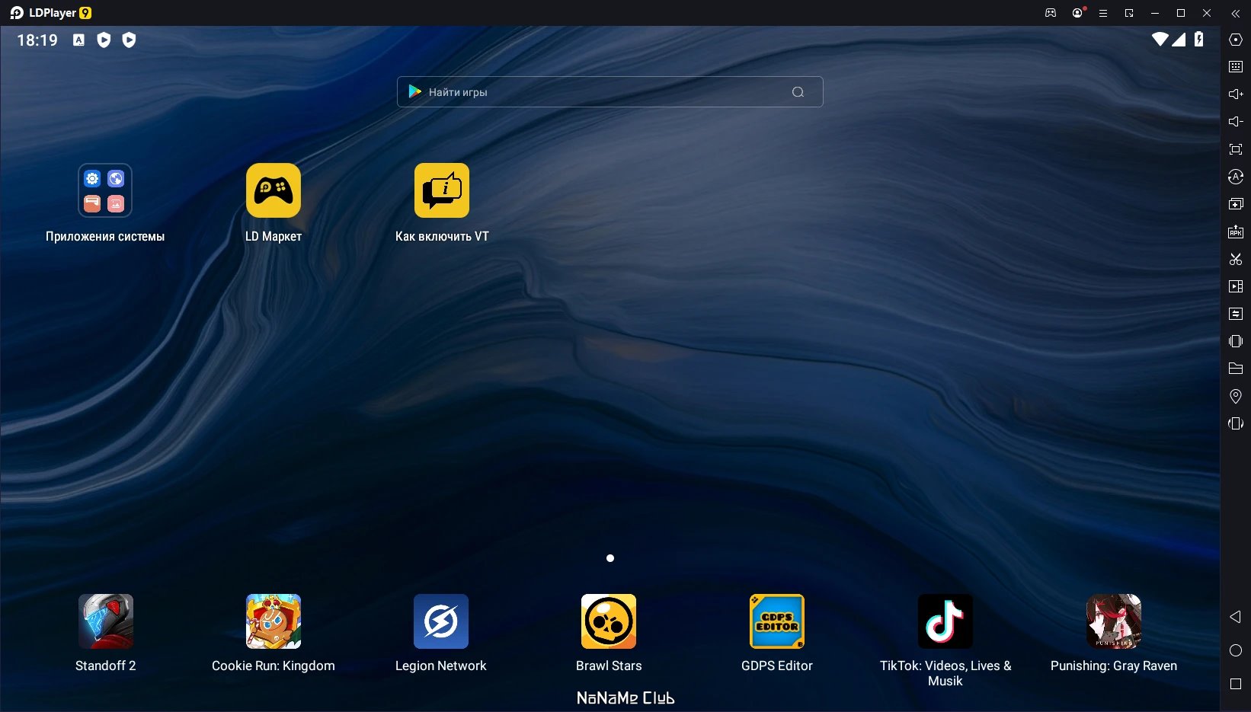Increase volume with the speaker plus icon
The height and width of the screenshot is (712, 1251).
pos(1236,94)
